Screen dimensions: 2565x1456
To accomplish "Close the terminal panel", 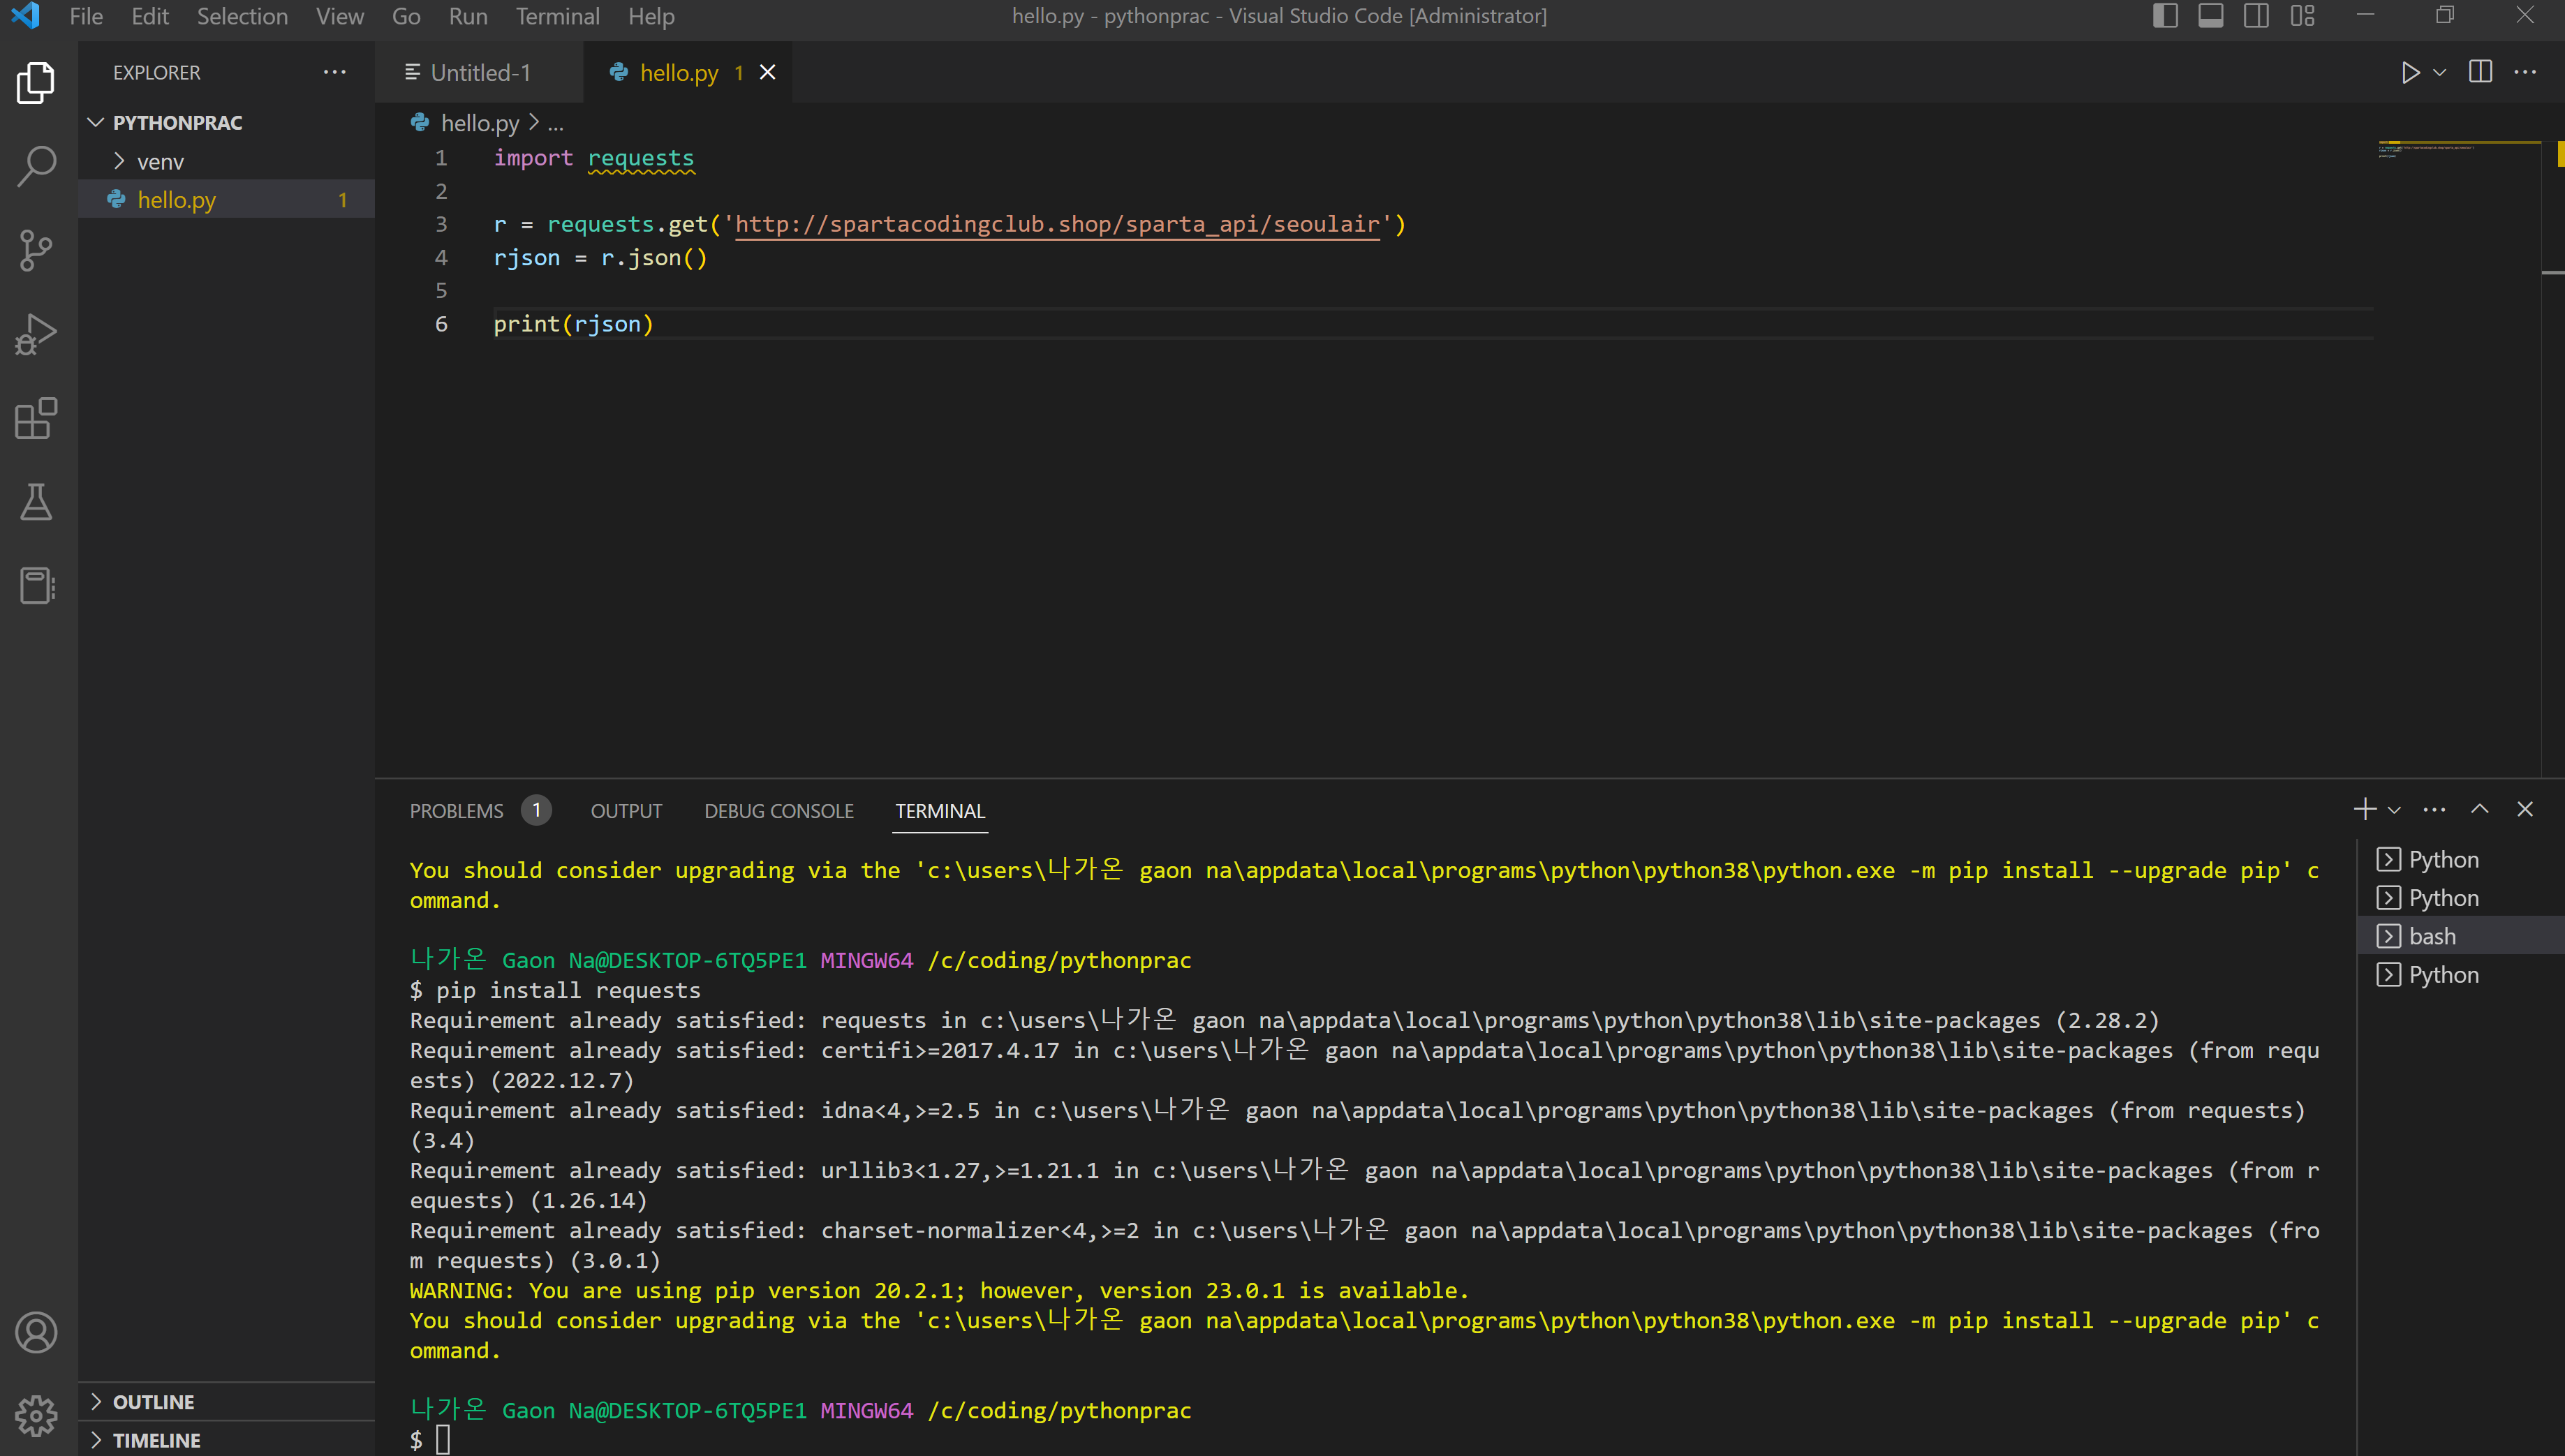I will point(2525,809).
